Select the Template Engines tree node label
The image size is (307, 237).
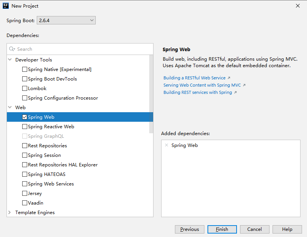[x=35, y=213]
